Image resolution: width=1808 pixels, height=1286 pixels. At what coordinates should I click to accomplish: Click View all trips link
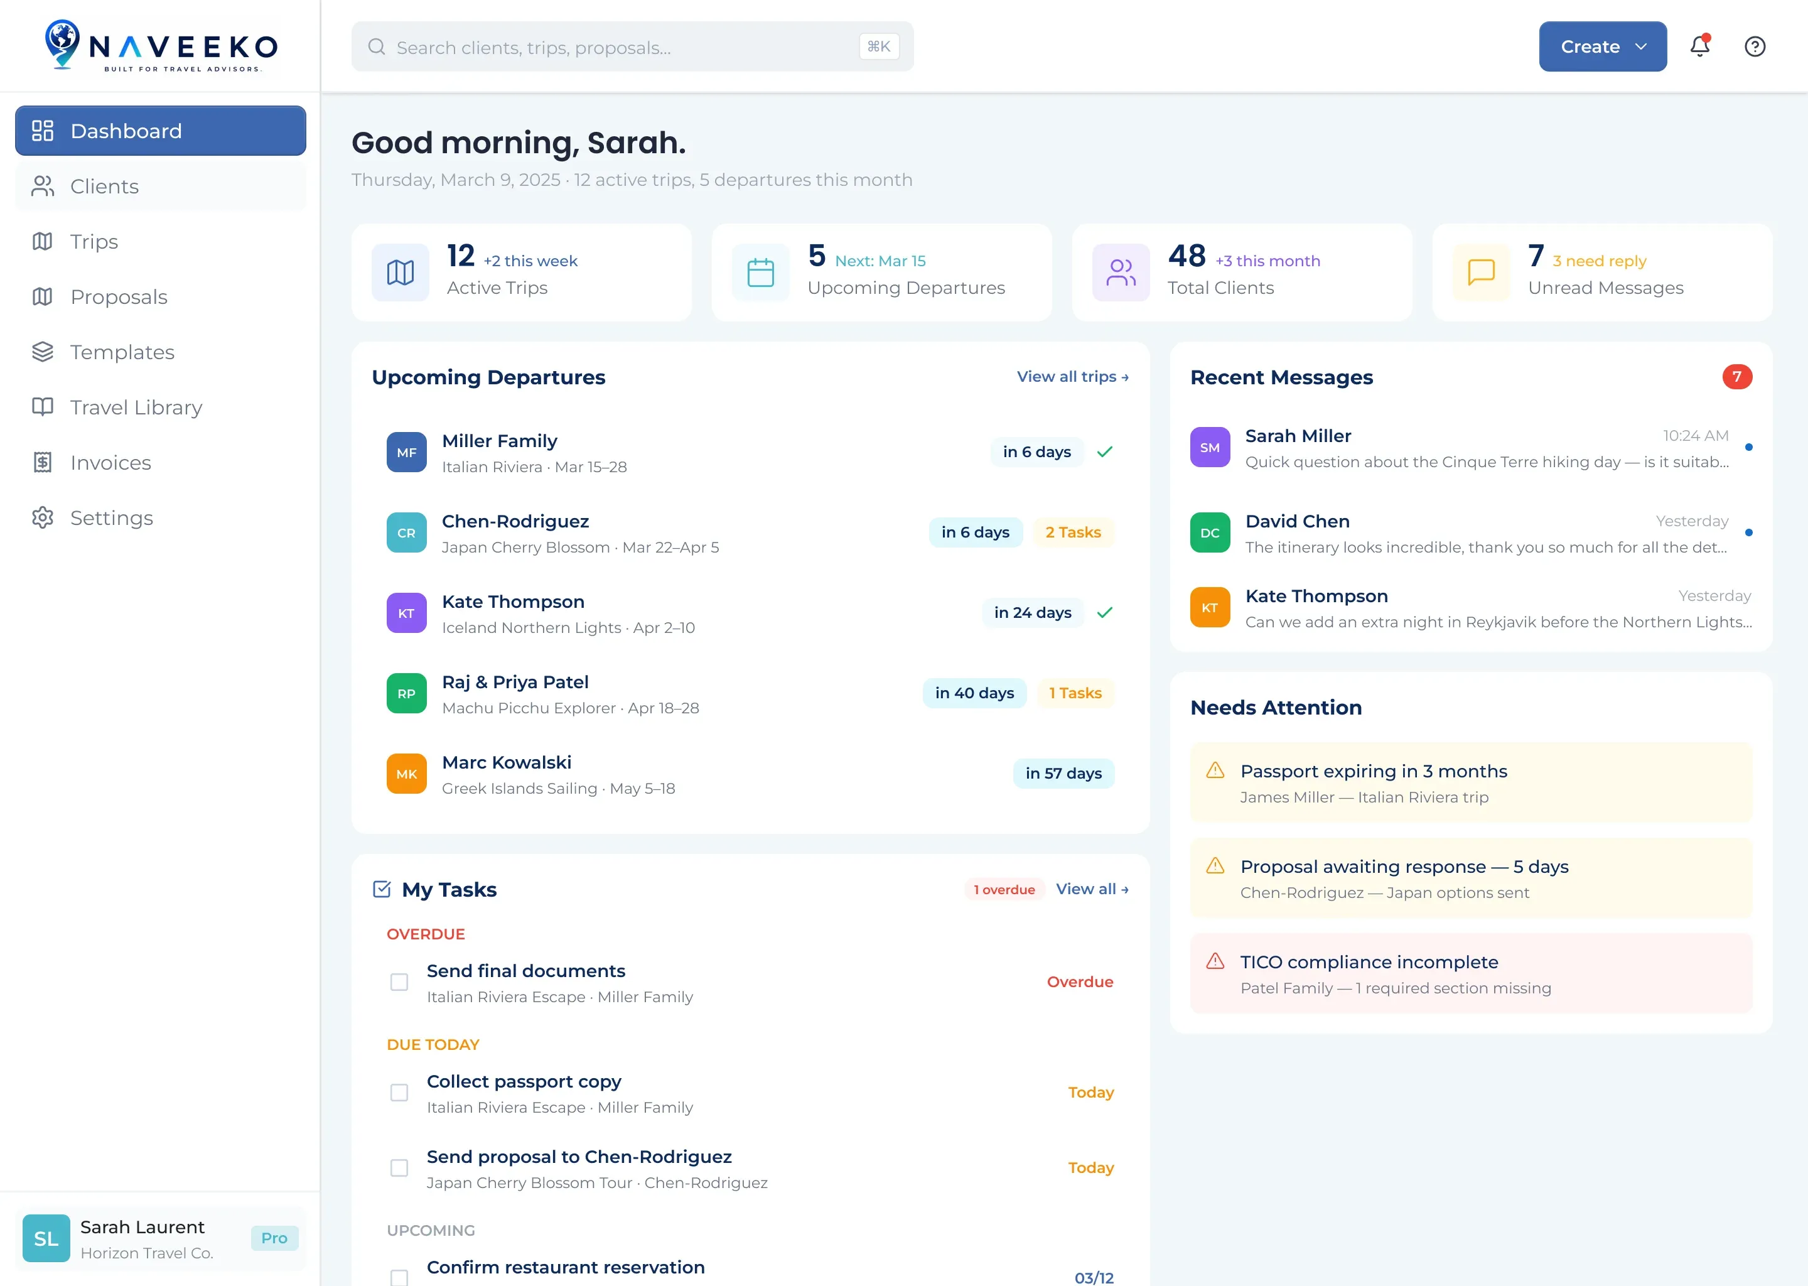1073,377
